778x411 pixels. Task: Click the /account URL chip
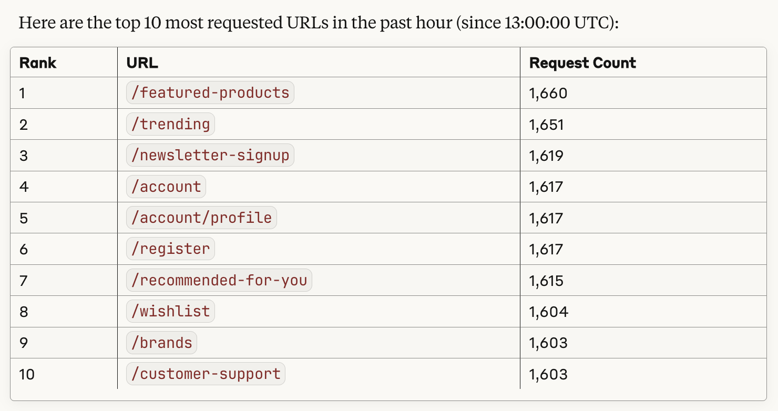(166, 187)
